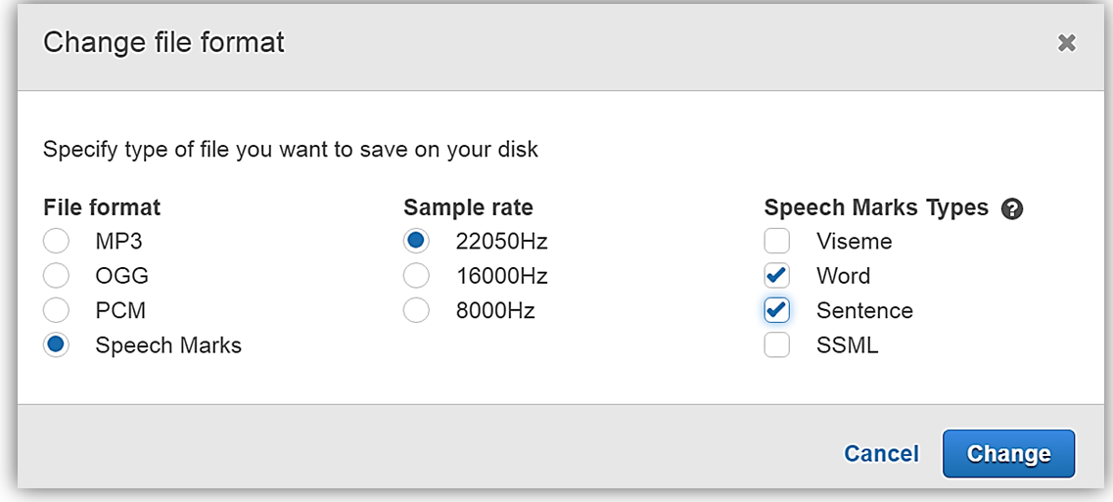Uncheck the Word speech marks checkbox
1113x502 pixels.
click(x=777, y=276)
